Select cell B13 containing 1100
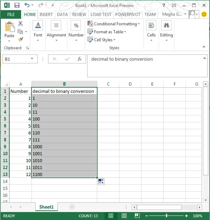Screen dimensions: 210x220 64,174
